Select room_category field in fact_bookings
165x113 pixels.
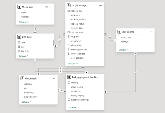click(x=77, y=58)
